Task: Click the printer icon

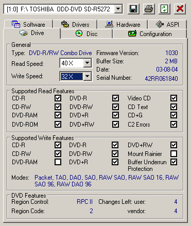Action: tap(149, 9)
